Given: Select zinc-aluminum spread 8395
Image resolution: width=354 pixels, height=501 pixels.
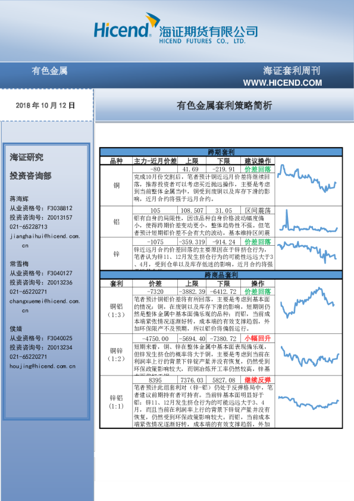Looking at the screenshot, I should point(155,380).
